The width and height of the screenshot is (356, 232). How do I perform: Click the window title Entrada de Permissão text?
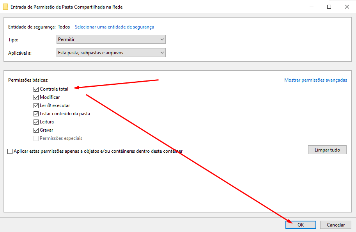pos(67,7)
